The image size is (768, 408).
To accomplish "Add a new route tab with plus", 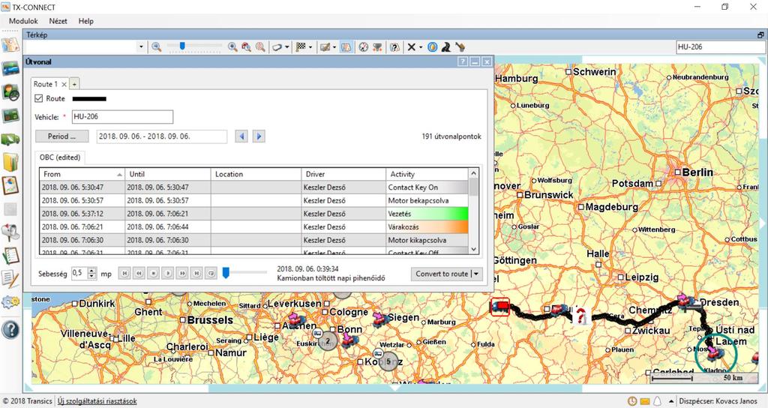I will tap(74, 84).
